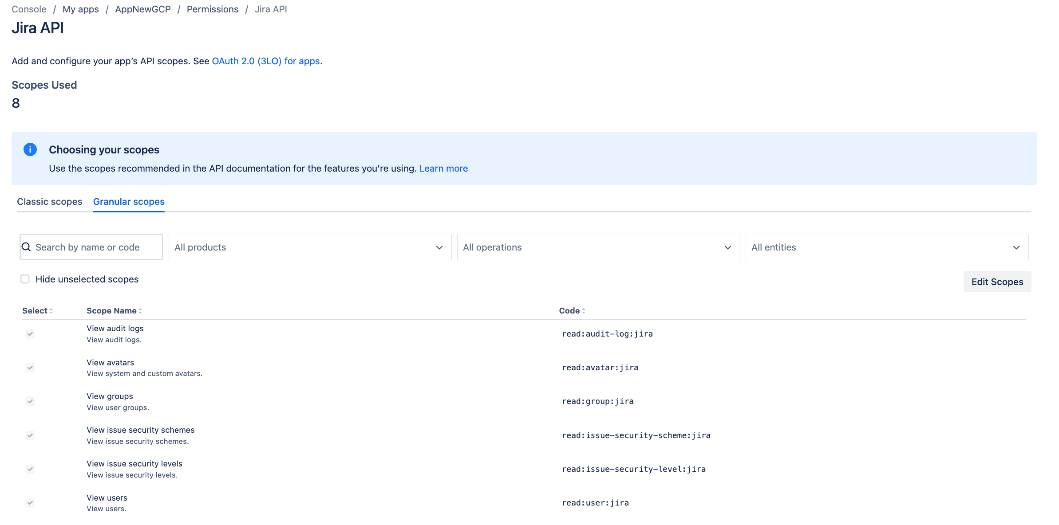Select the Granular scopes tab
Screen dimensions: 1059x525
[129, 202]
